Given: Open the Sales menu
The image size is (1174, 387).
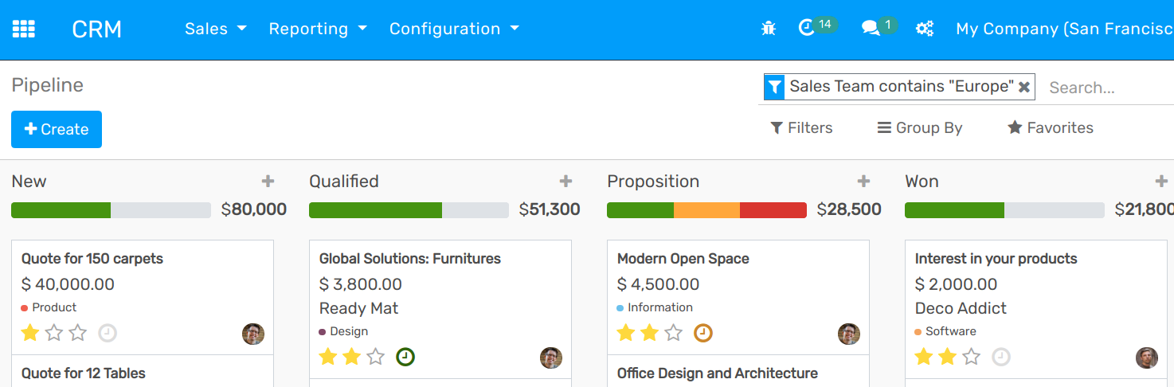Looking at the screenshot, I should 215,29.
